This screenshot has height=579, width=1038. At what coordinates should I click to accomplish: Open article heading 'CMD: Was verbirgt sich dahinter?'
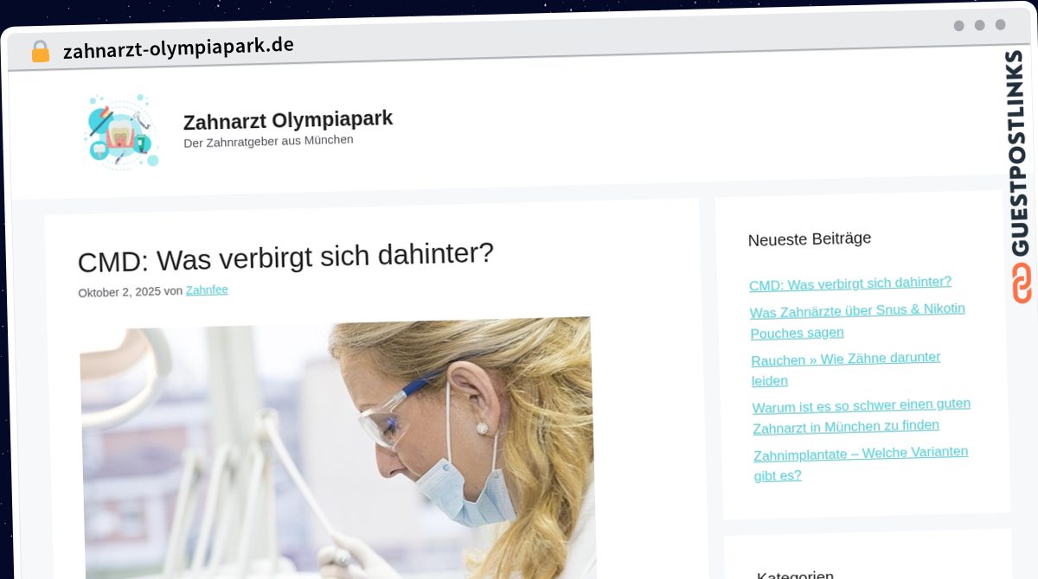pos(285,257)
